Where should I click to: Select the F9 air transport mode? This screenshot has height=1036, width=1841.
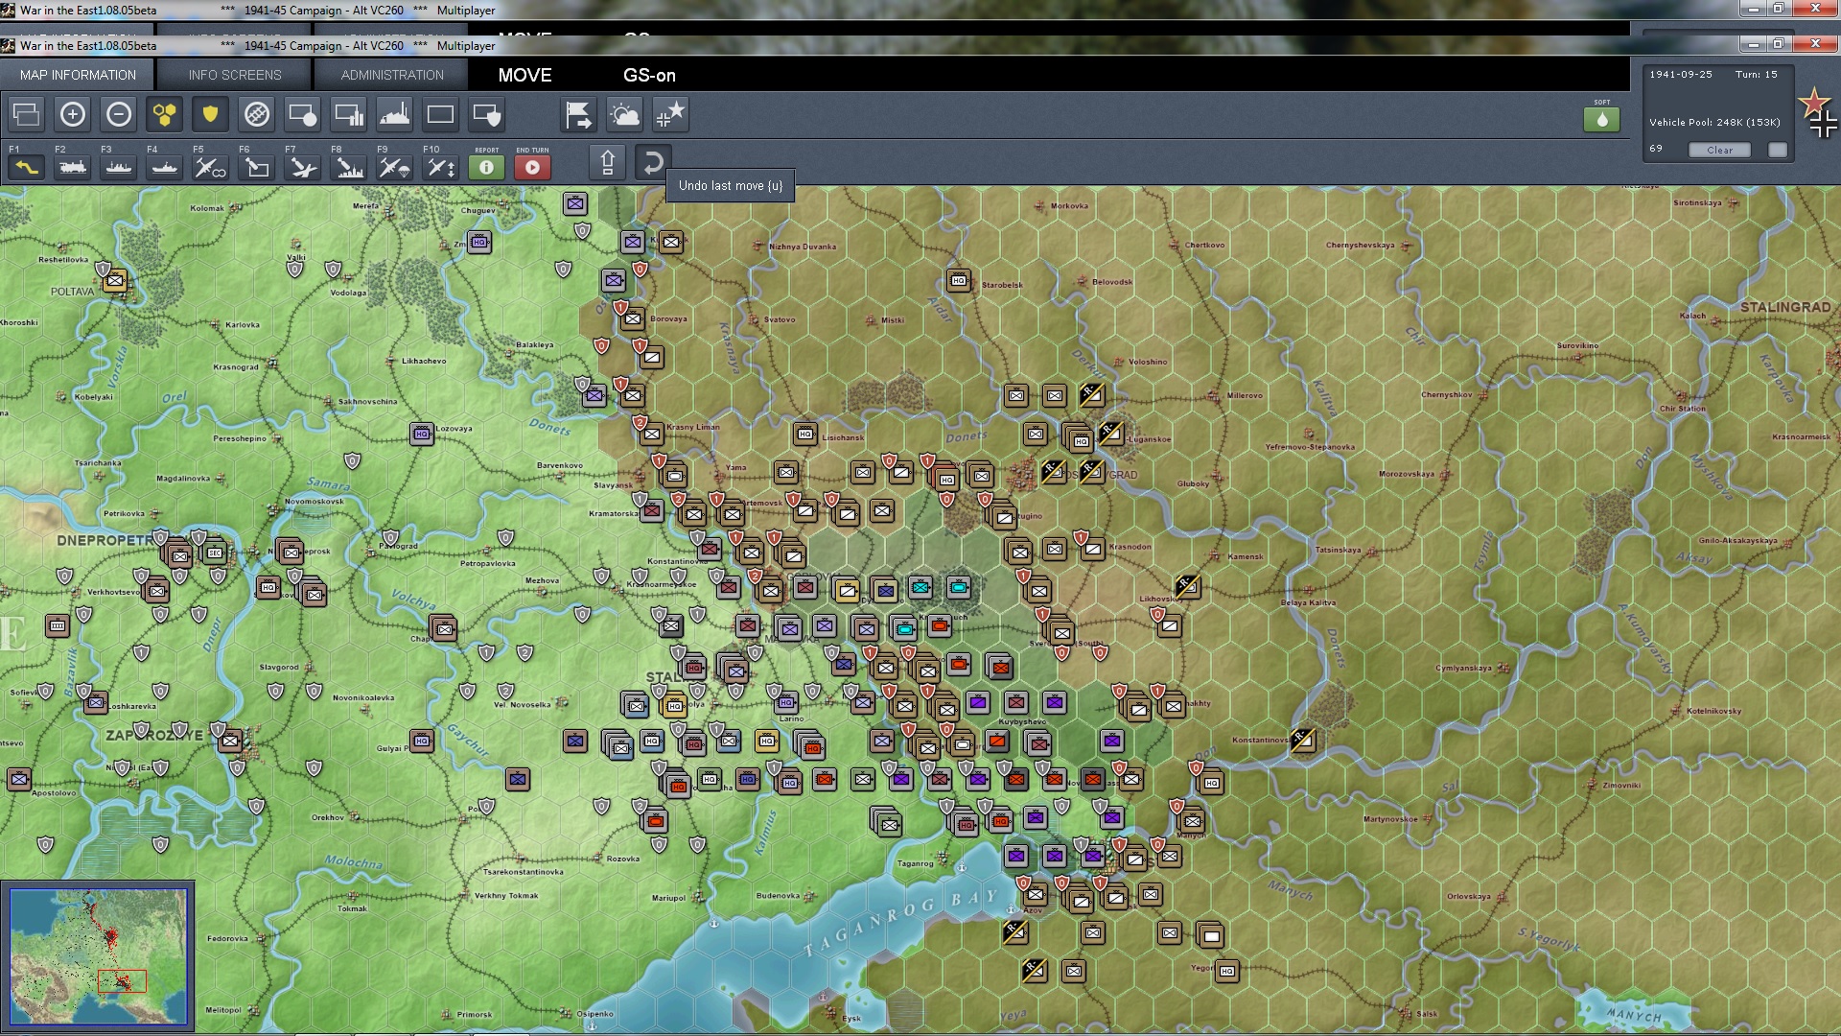pos(395,167)
